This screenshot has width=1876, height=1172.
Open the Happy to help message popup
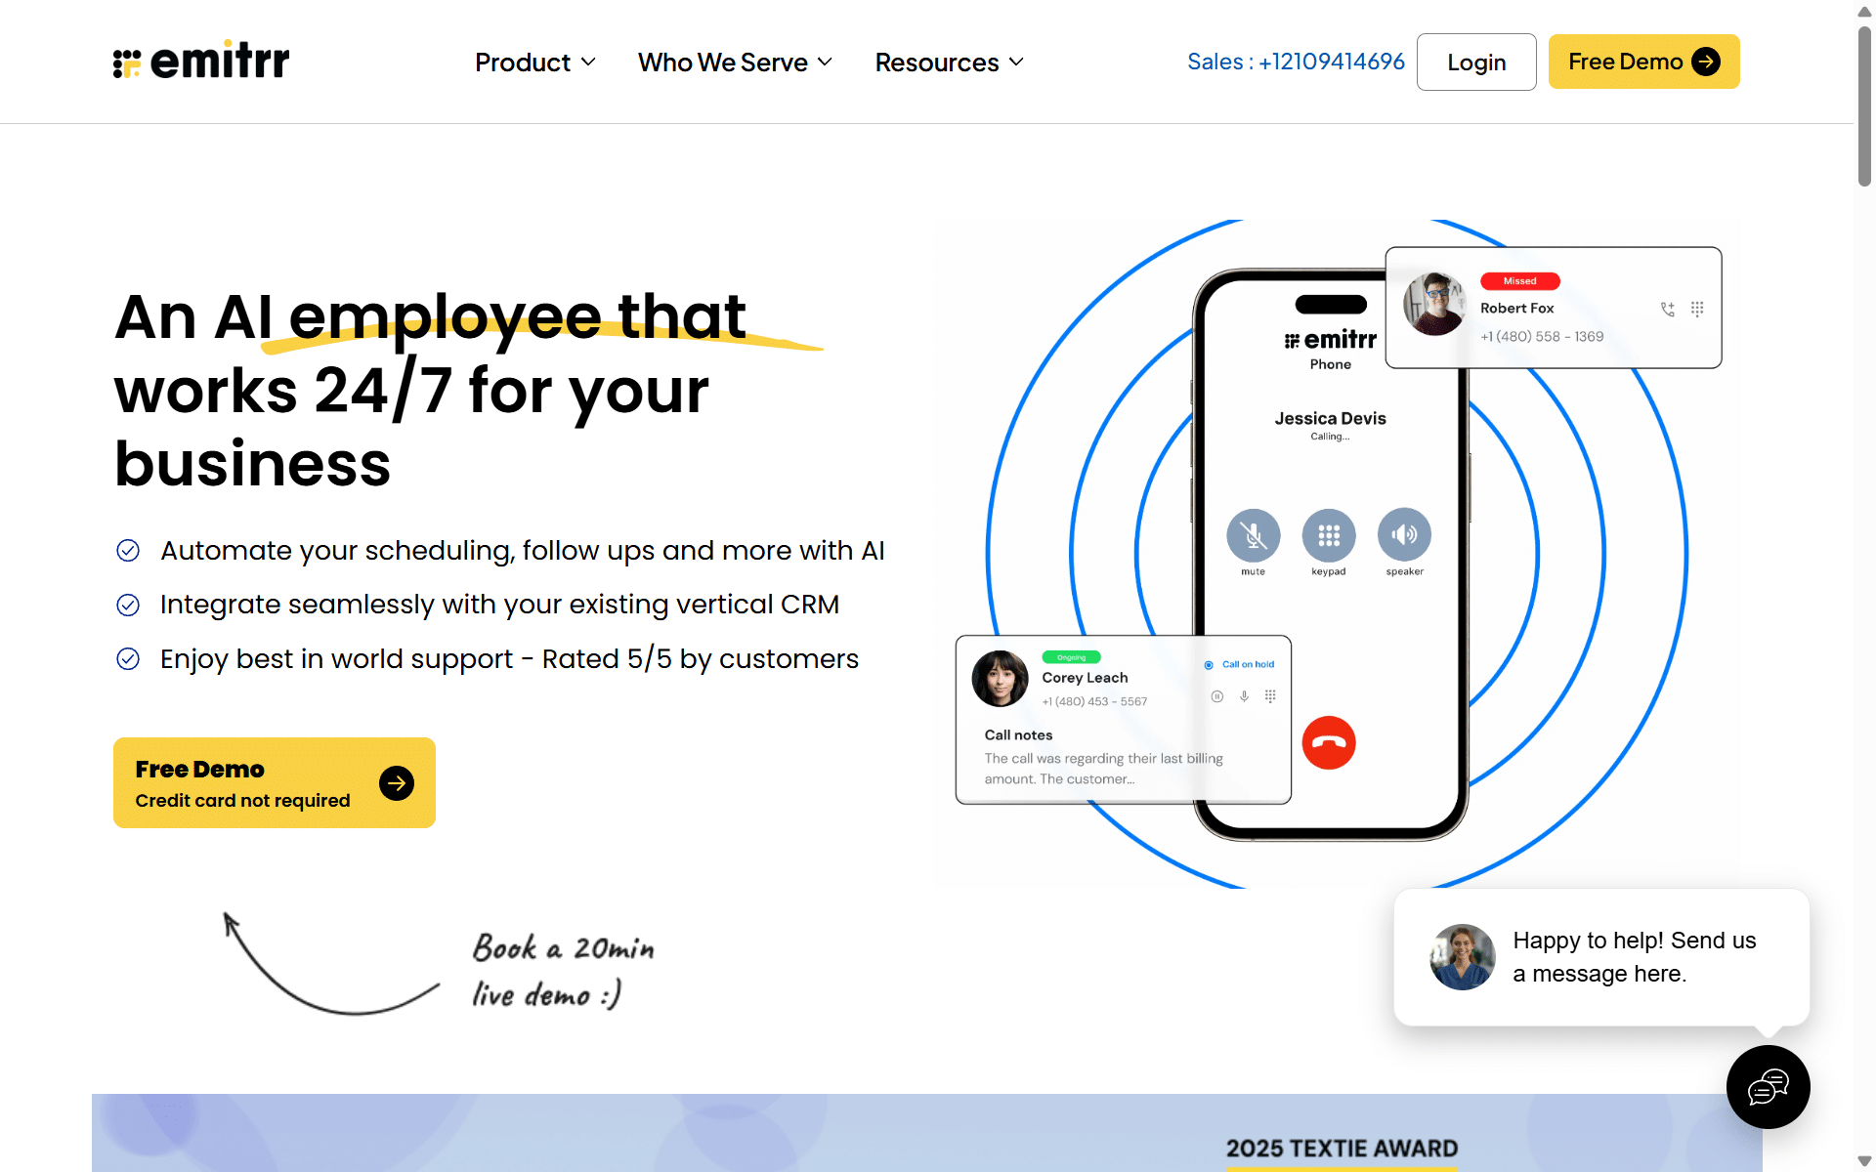[x=1601, y=957]
